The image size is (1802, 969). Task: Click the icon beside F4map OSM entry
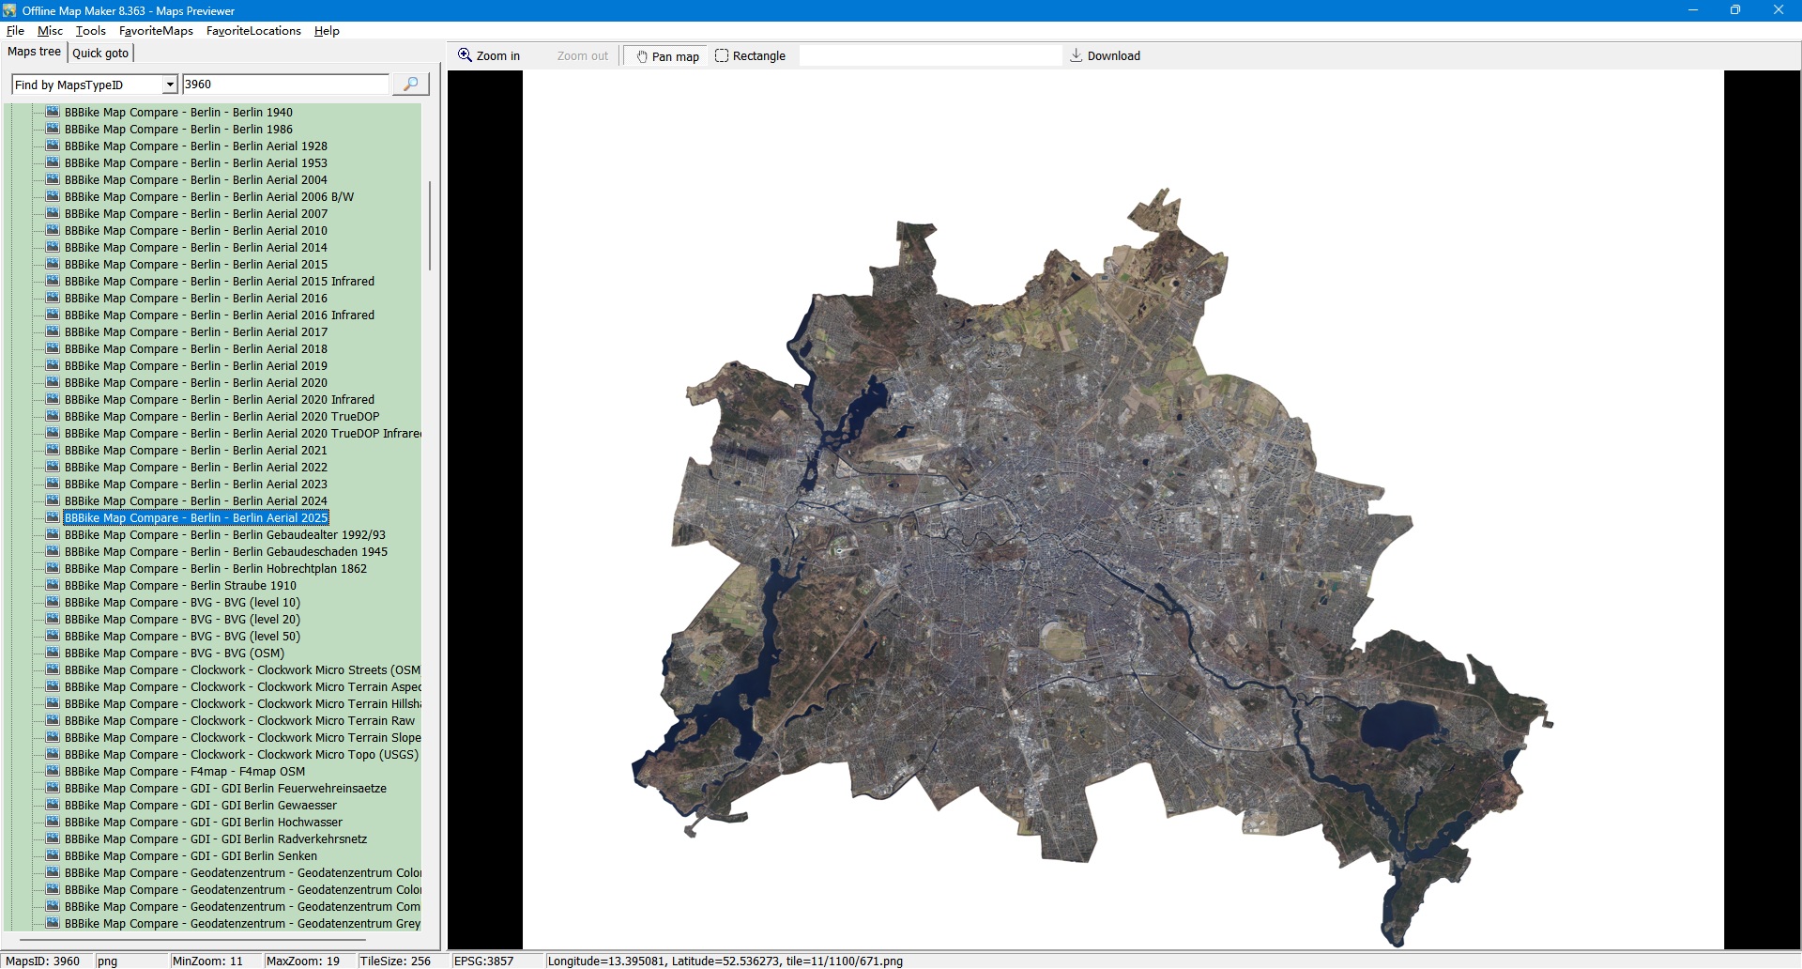pyautogui.click(x=53, y=771)
